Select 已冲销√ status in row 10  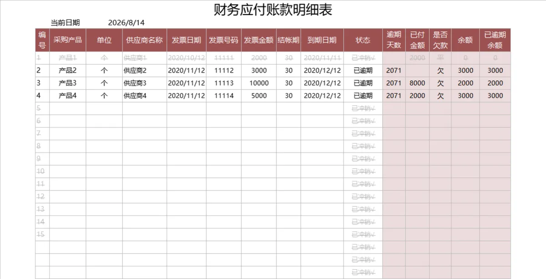click(363, 171)
